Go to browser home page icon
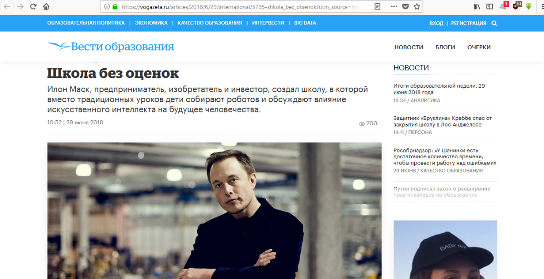Screen dimensions: 544x279 46,7
